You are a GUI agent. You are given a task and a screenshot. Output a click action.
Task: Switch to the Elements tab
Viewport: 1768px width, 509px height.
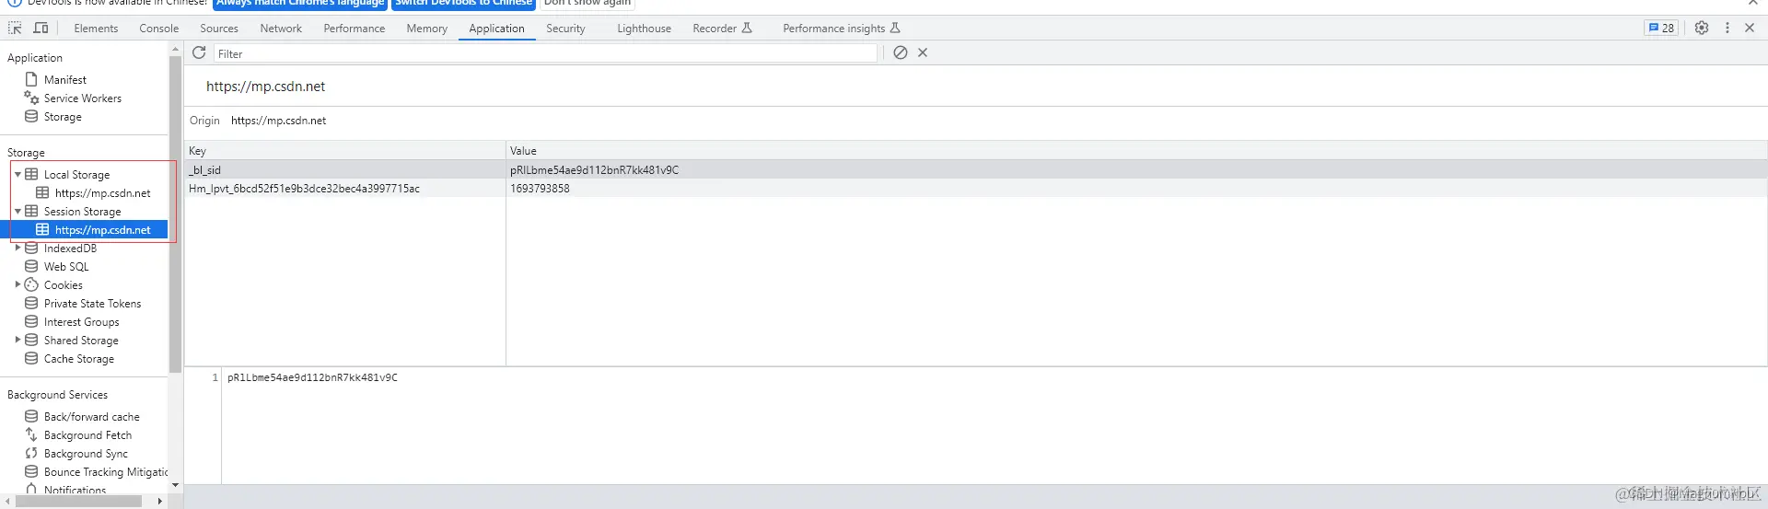pos(96,29)
